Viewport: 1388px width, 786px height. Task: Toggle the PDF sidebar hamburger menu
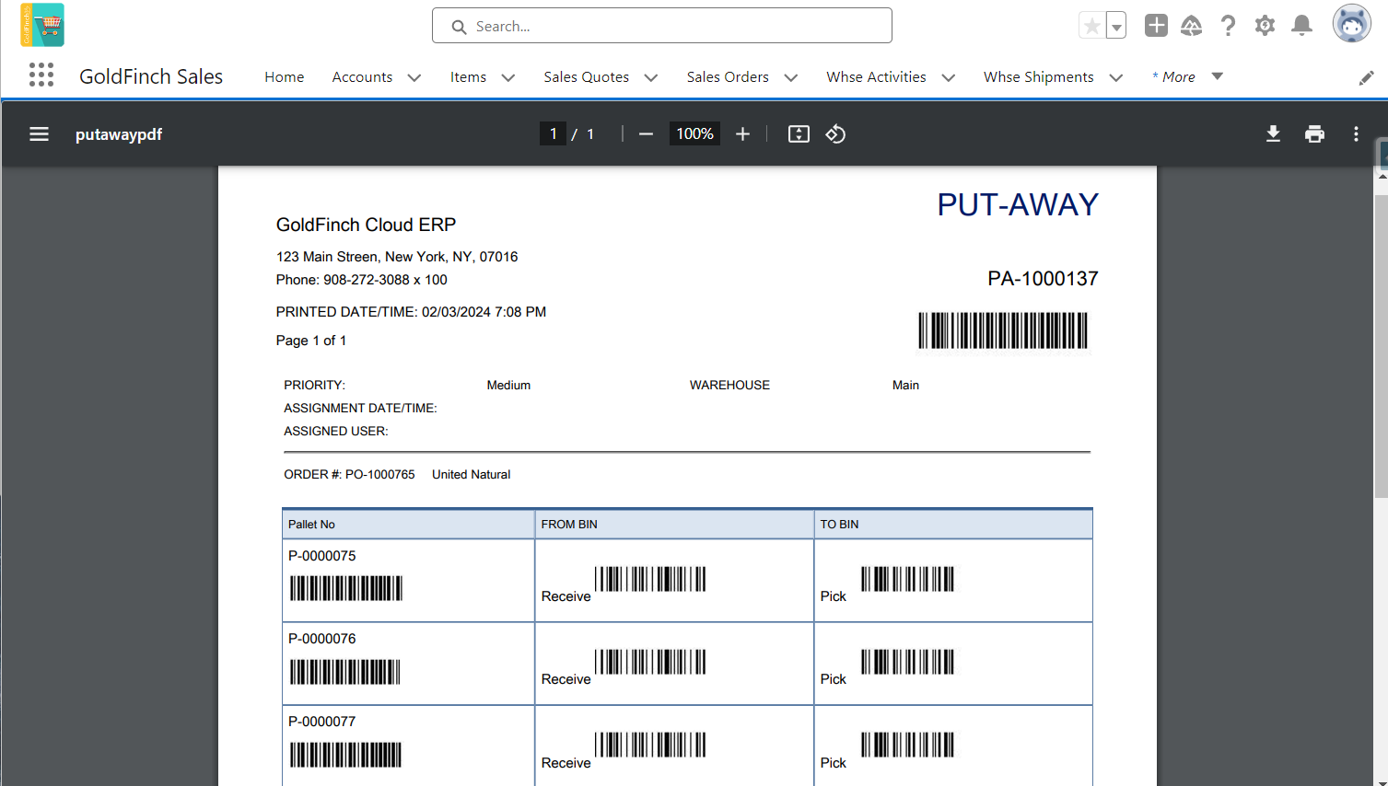[39, 134]
